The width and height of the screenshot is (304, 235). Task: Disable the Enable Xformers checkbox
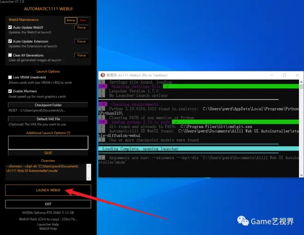pyautogui.click(x=10, y=91)
